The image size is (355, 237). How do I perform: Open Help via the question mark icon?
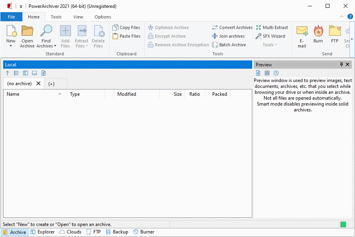pos(350,16)
